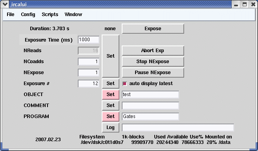
Task: Click the empty Log text field
Action: pos(178,127)
